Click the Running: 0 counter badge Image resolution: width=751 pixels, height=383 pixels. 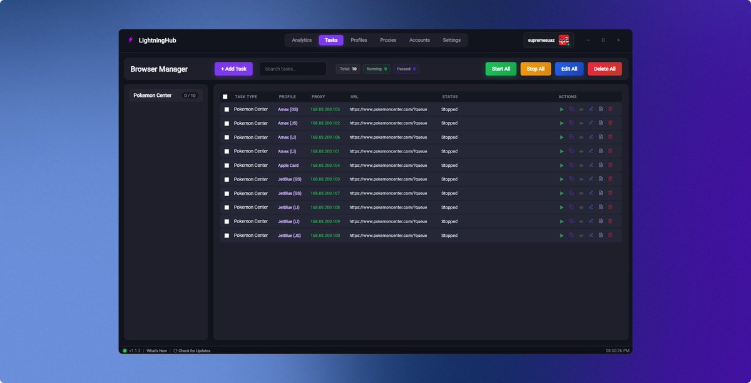point(377,69)
